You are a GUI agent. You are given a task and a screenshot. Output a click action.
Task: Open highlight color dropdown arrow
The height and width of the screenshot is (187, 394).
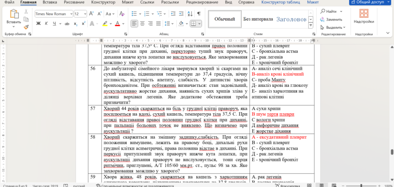[x=111, y=23]
